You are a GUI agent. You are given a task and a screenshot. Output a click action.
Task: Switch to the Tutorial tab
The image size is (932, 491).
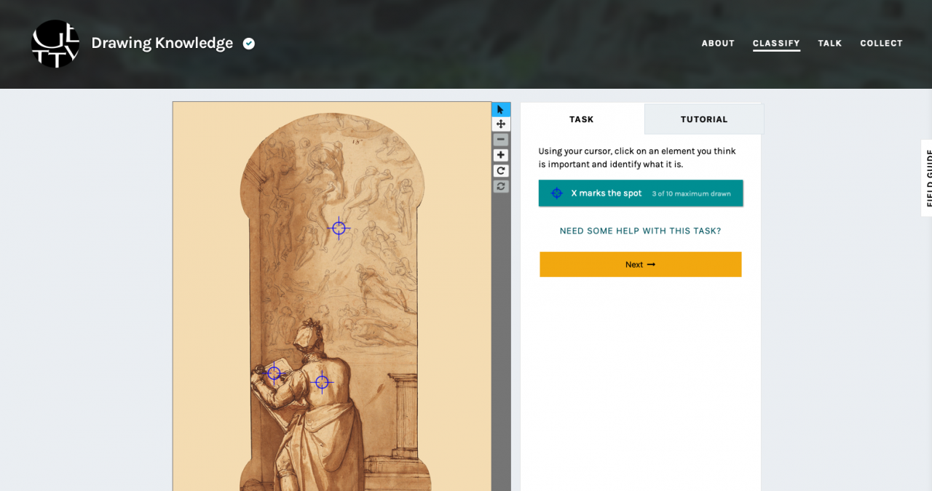coord(704,119)
